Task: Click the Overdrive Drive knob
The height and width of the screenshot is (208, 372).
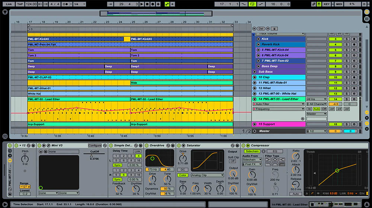Action: coord(152,178)
